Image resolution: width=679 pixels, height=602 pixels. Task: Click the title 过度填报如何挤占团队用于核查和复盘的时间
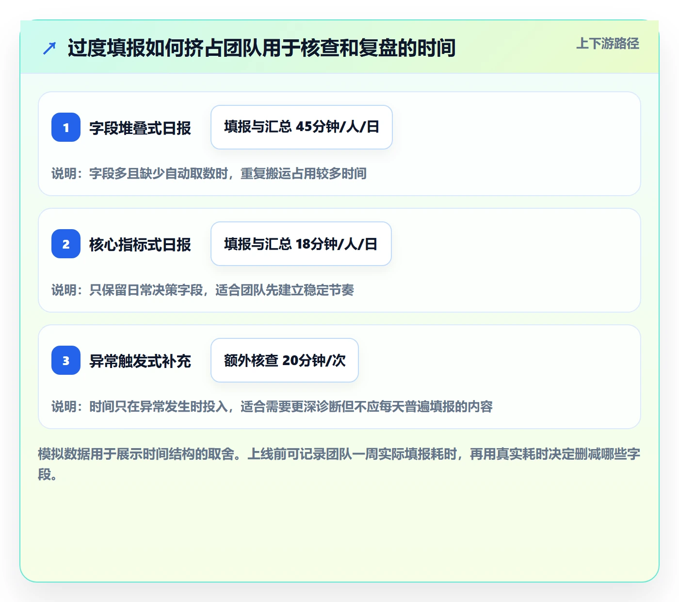coord(262,48)
